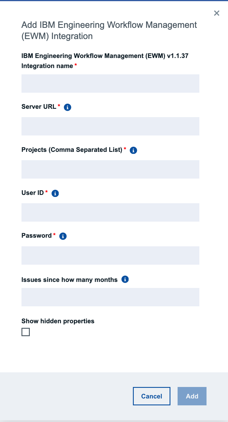Click into the Server URL text box
The height and width of the screenshot is (422, 228).
click(110, 126)
